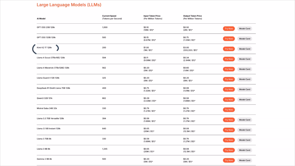The height and width of the screenshot is (166, 295).
Task: Click the Output Token Price column header
Action: click(x=192, y=16)
